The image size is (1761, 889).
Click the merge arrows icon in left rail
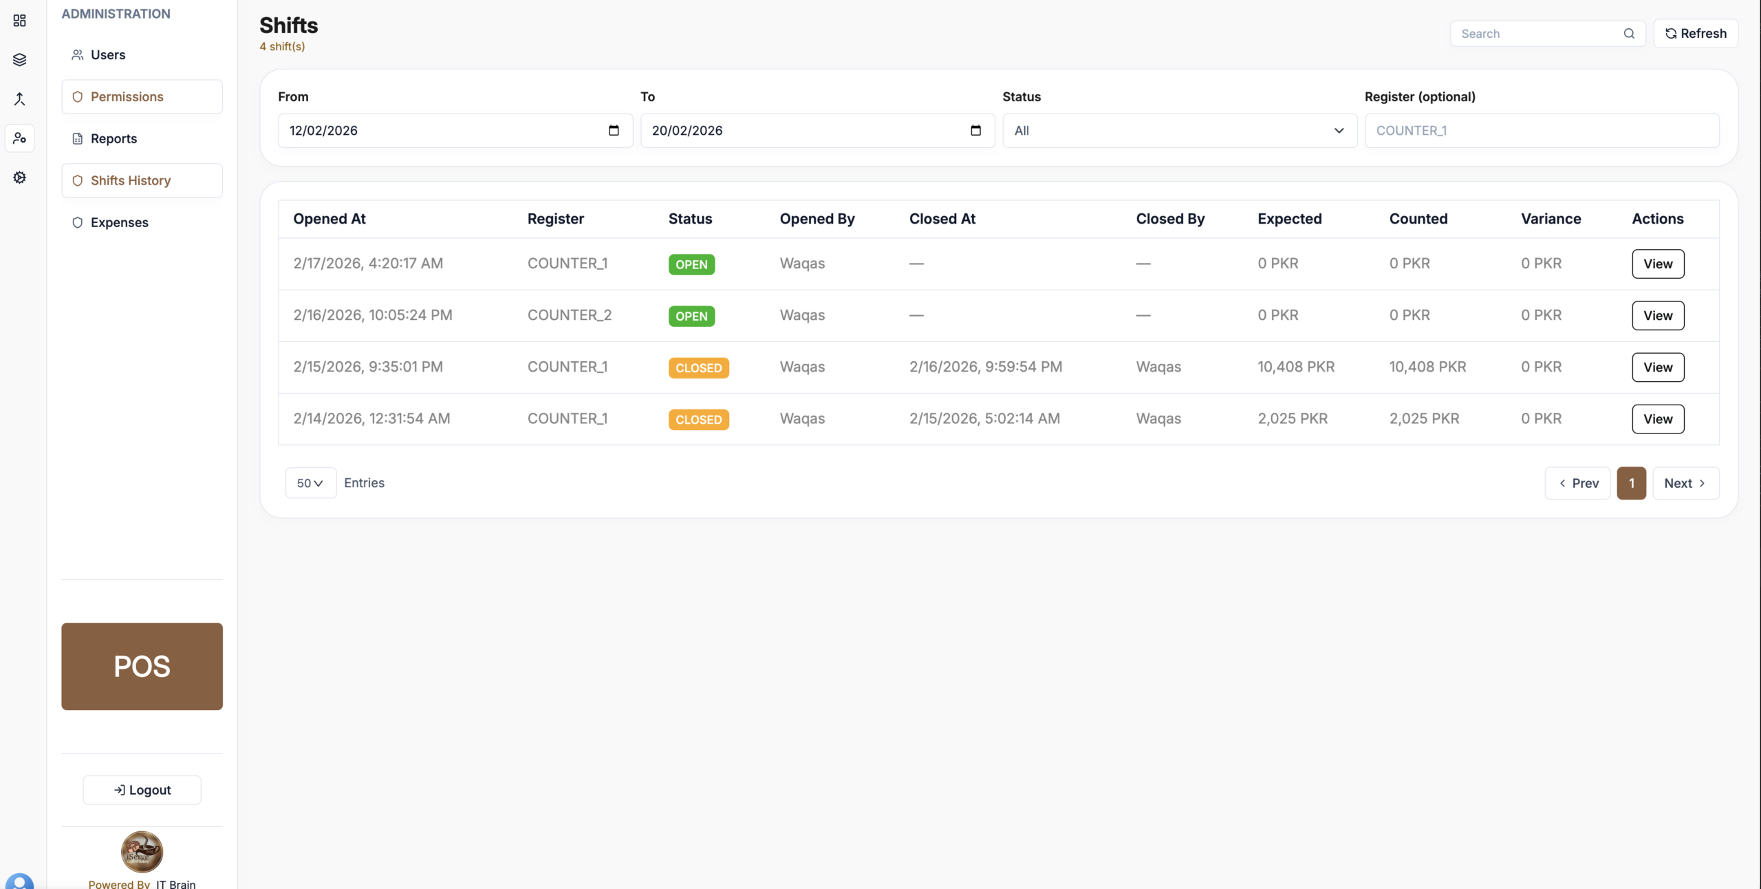[19, 99]
